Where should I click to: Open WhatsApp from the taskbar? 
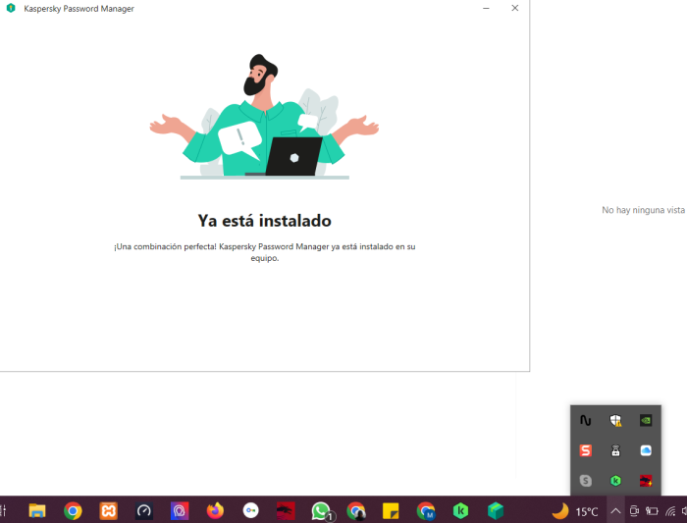[322, 511]
